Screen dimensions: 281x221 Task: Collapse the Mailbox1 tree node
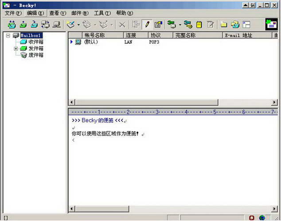[8, 35]
